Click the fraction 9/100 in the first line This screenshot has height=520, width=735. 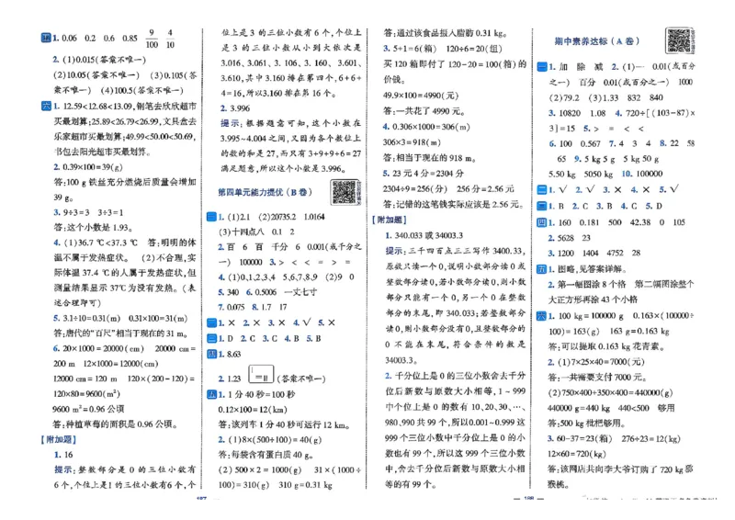(x=152, y=39)
